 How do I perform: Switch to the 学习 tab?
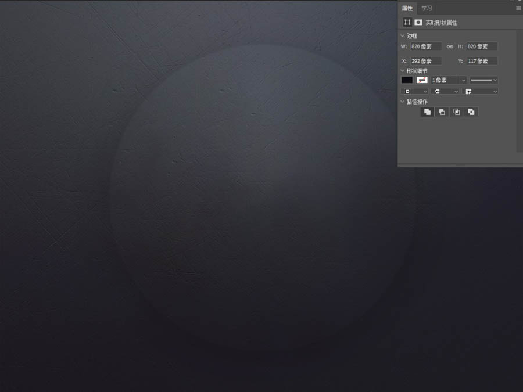427,8
